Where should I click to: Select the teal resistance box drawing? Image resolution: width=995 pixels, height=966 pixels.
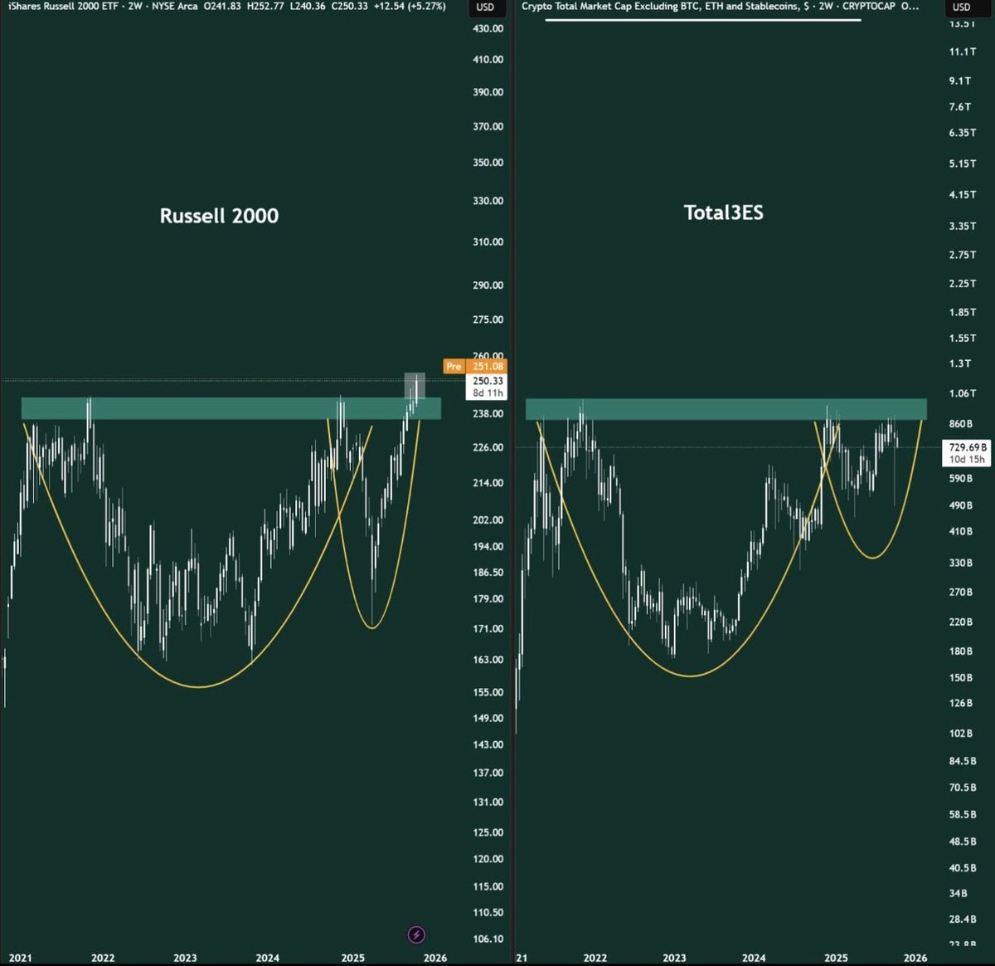click(x=232, y=408)
